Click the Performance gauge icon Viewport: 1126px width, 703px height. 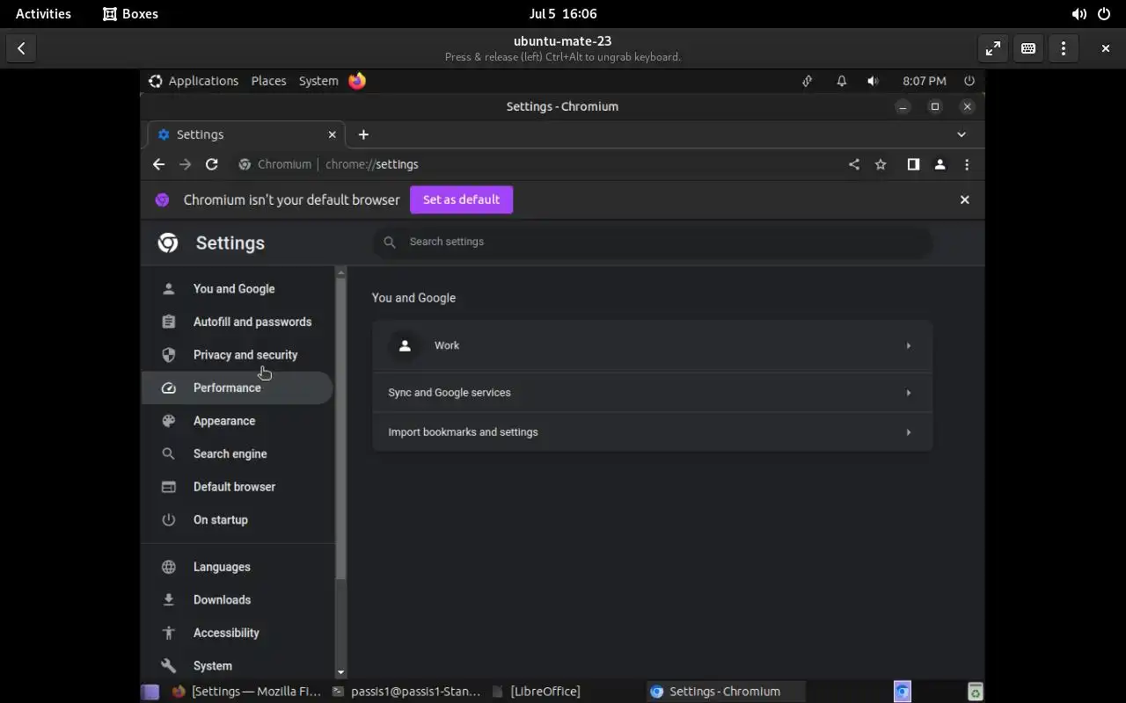pos(169,388)
